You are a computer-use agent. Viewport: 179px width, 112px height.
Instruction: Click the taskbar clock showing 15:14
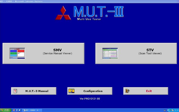coord(176,110)
